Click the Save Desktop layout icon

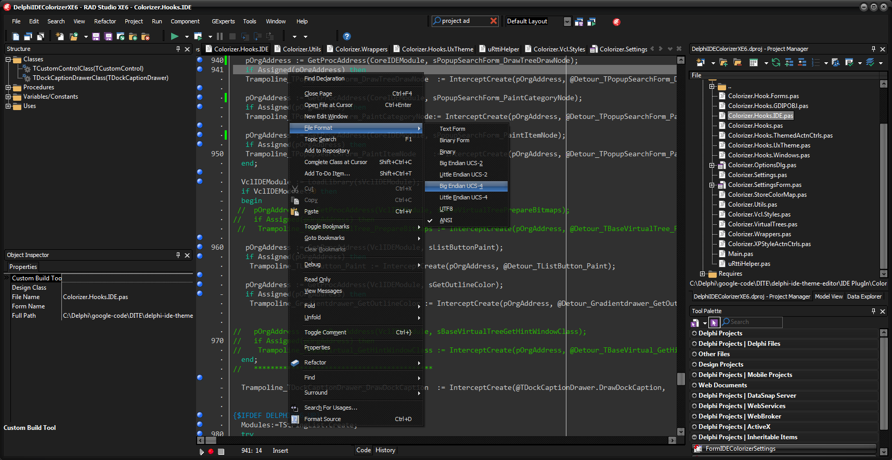coord(579,22)
